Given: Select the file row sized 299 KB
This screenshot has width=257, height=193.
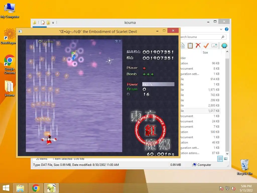Looking at the screenshot, I should point(200,100).
